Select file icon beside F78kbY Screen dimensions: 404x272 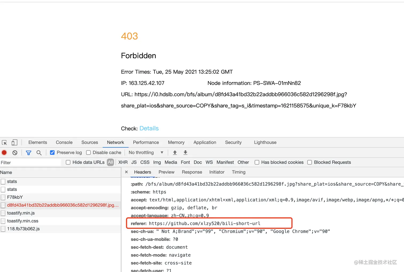[x=3, y=198]
